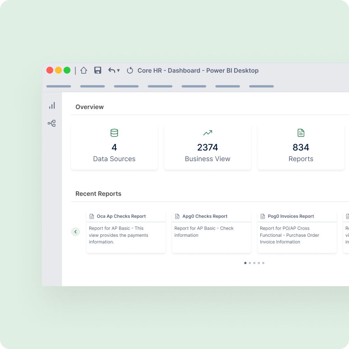
Task: Click the file icon beside Pog0 Invoices Report
Action: tap(263, 216)
